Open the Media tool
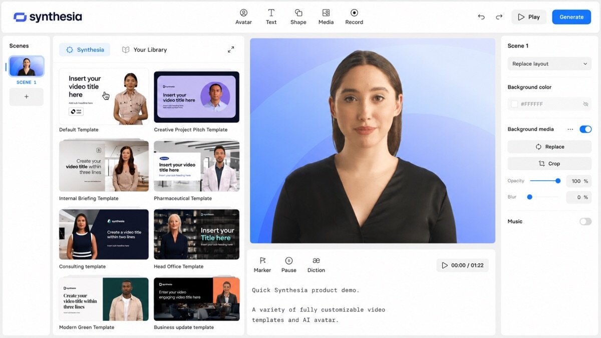The image size is (601, 338). (x=326, y=17)
